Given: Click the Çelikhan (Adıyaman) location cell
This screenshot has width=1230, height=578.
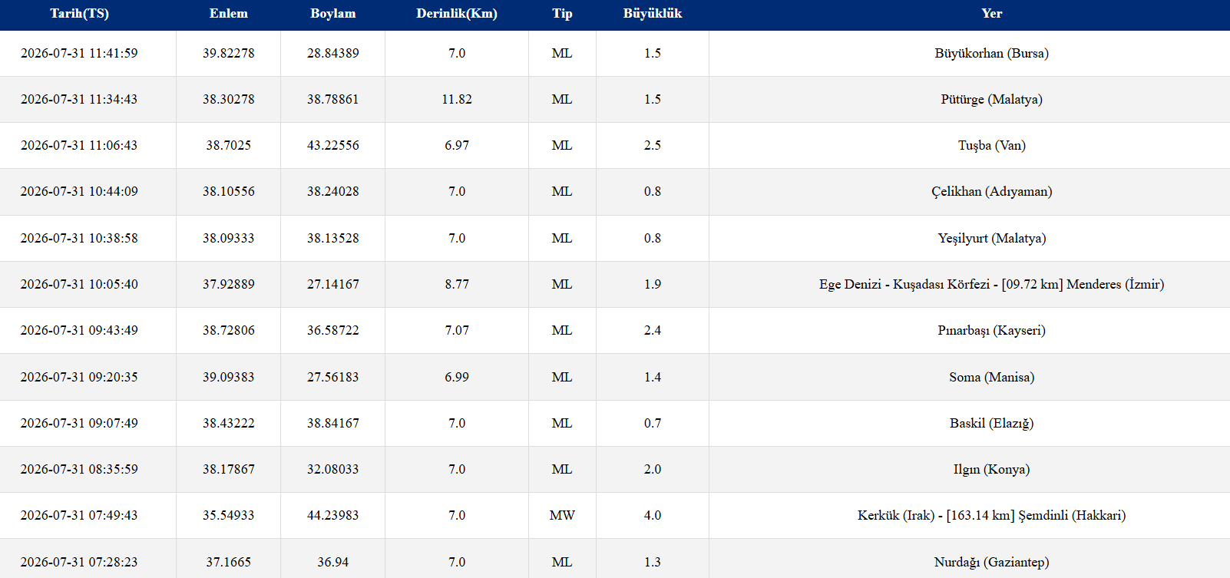Looking at the screenshot, I should click(x=991, y=192).
